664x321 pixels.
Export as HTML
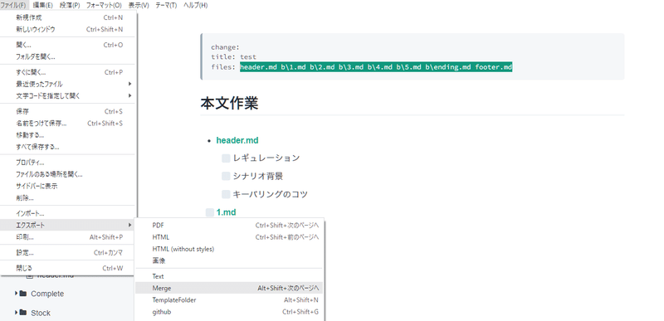(x=229, y=237)
